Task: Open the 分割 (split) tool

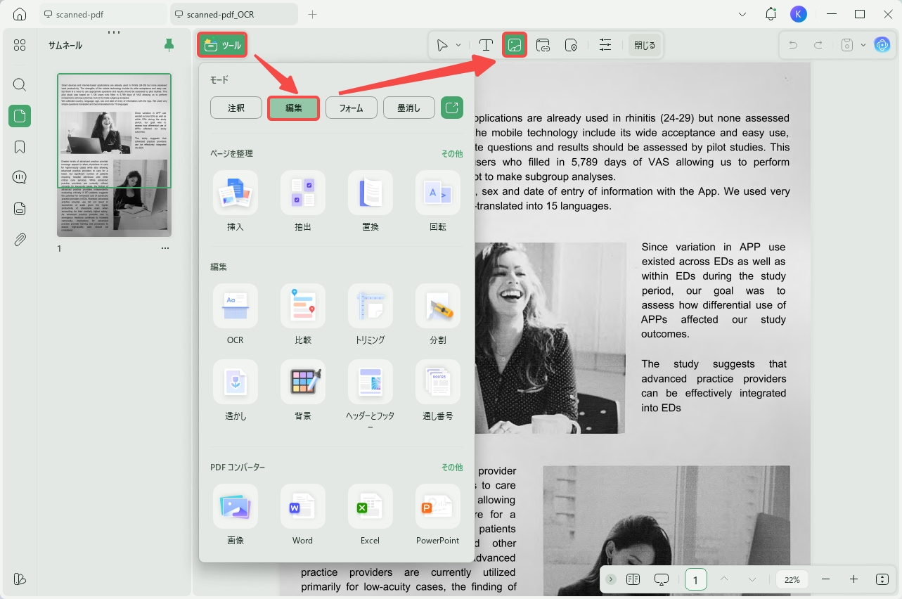Action: pyautogui.click(x=438, y=316)
